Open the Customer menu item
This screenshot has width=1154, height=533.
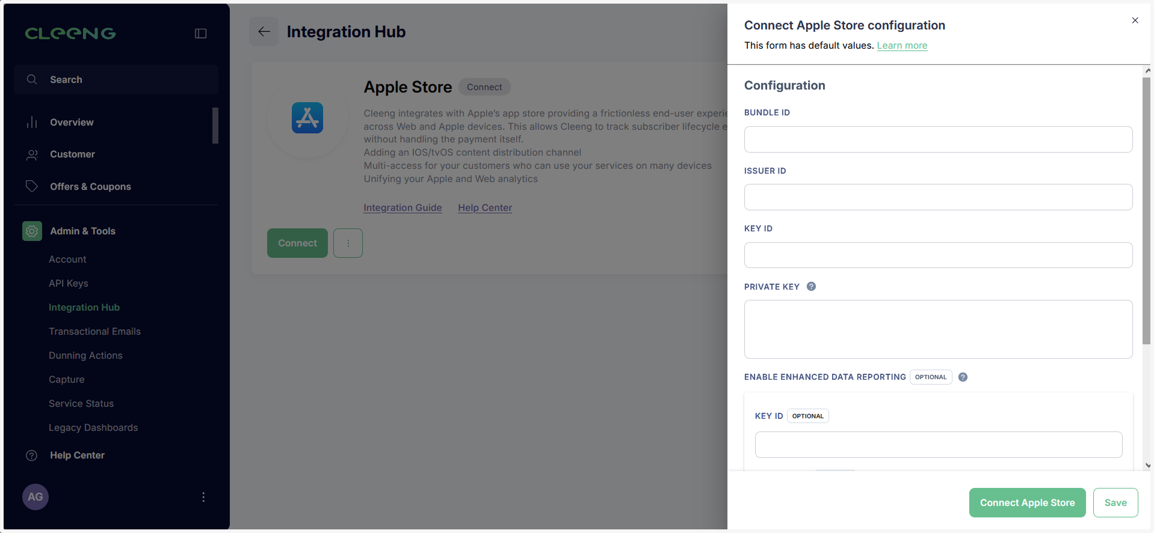pos(72,154)
